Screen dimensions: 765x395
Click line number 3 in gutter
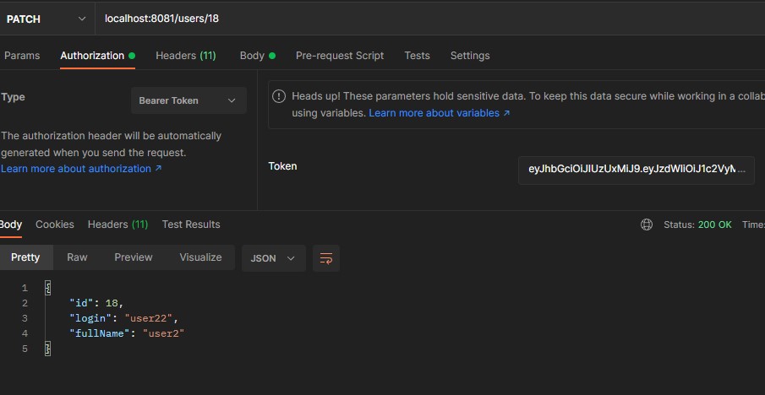(x=25, y=318)
